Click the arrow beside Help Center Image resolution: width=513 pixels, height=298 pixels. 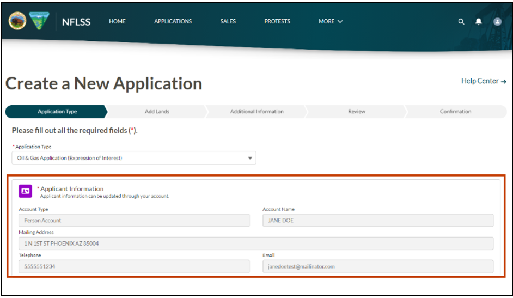tap(504, 82)
